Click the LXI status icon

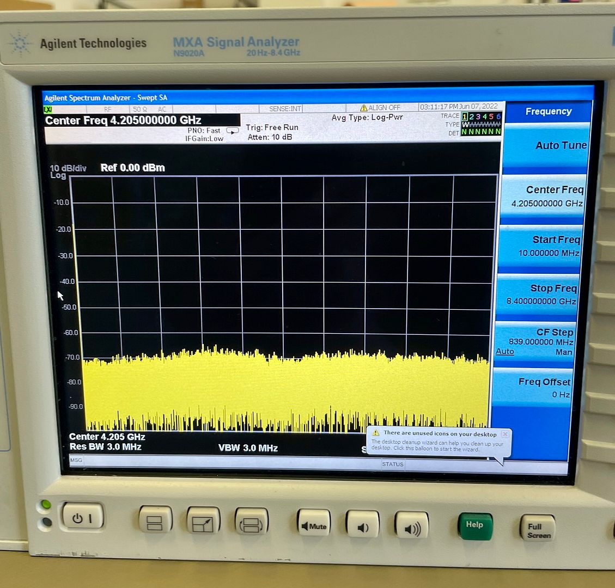coord(48,109)
